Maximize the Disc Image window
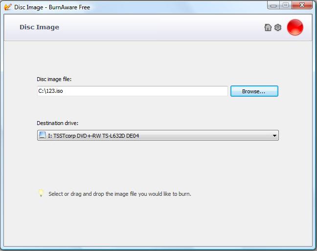 point(286,5)
